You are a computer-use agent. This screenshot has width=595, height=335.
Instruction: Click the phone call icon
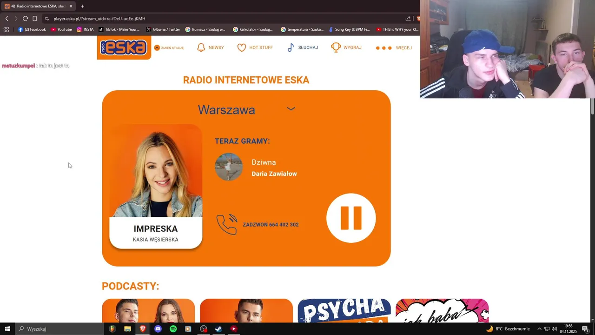pyautogui.click(x=227, y=224)
